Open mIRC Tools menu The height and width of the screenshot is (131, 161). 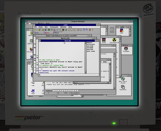41,27
